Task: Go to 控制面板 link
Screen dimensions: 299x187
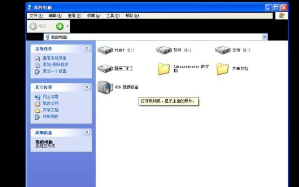Action: click(50, 116)
